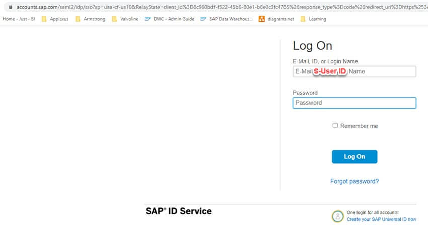The width and height of the screenshot is (428, 232).
Task: Open the SAP Data Warehouse bookmark
Action: click(x=227, y=19)
